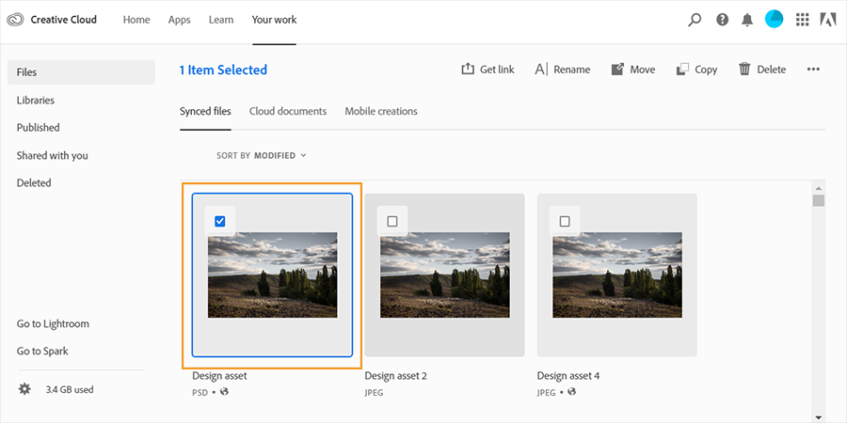Click the Copy duplicate icon

coord(683,69)
